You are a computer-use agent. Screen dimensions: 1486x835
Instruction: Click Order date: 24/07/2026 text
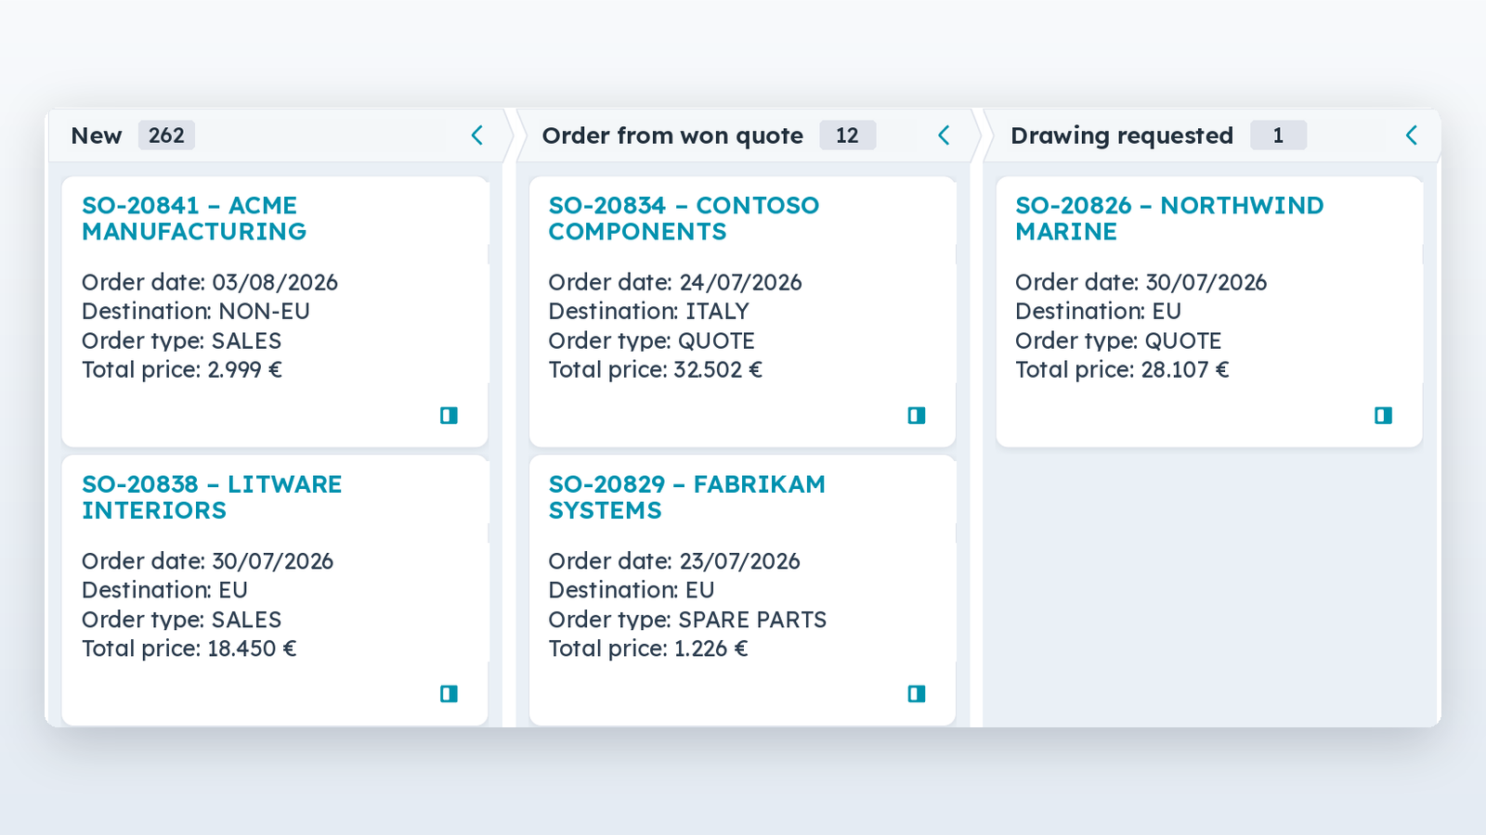675,282
